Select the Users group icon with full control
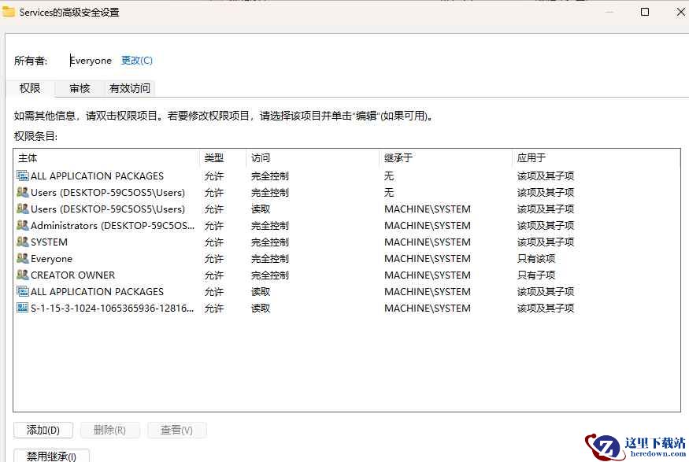This screenshot has height=462, width=689. pyautogui.click(x=22, y=192)
